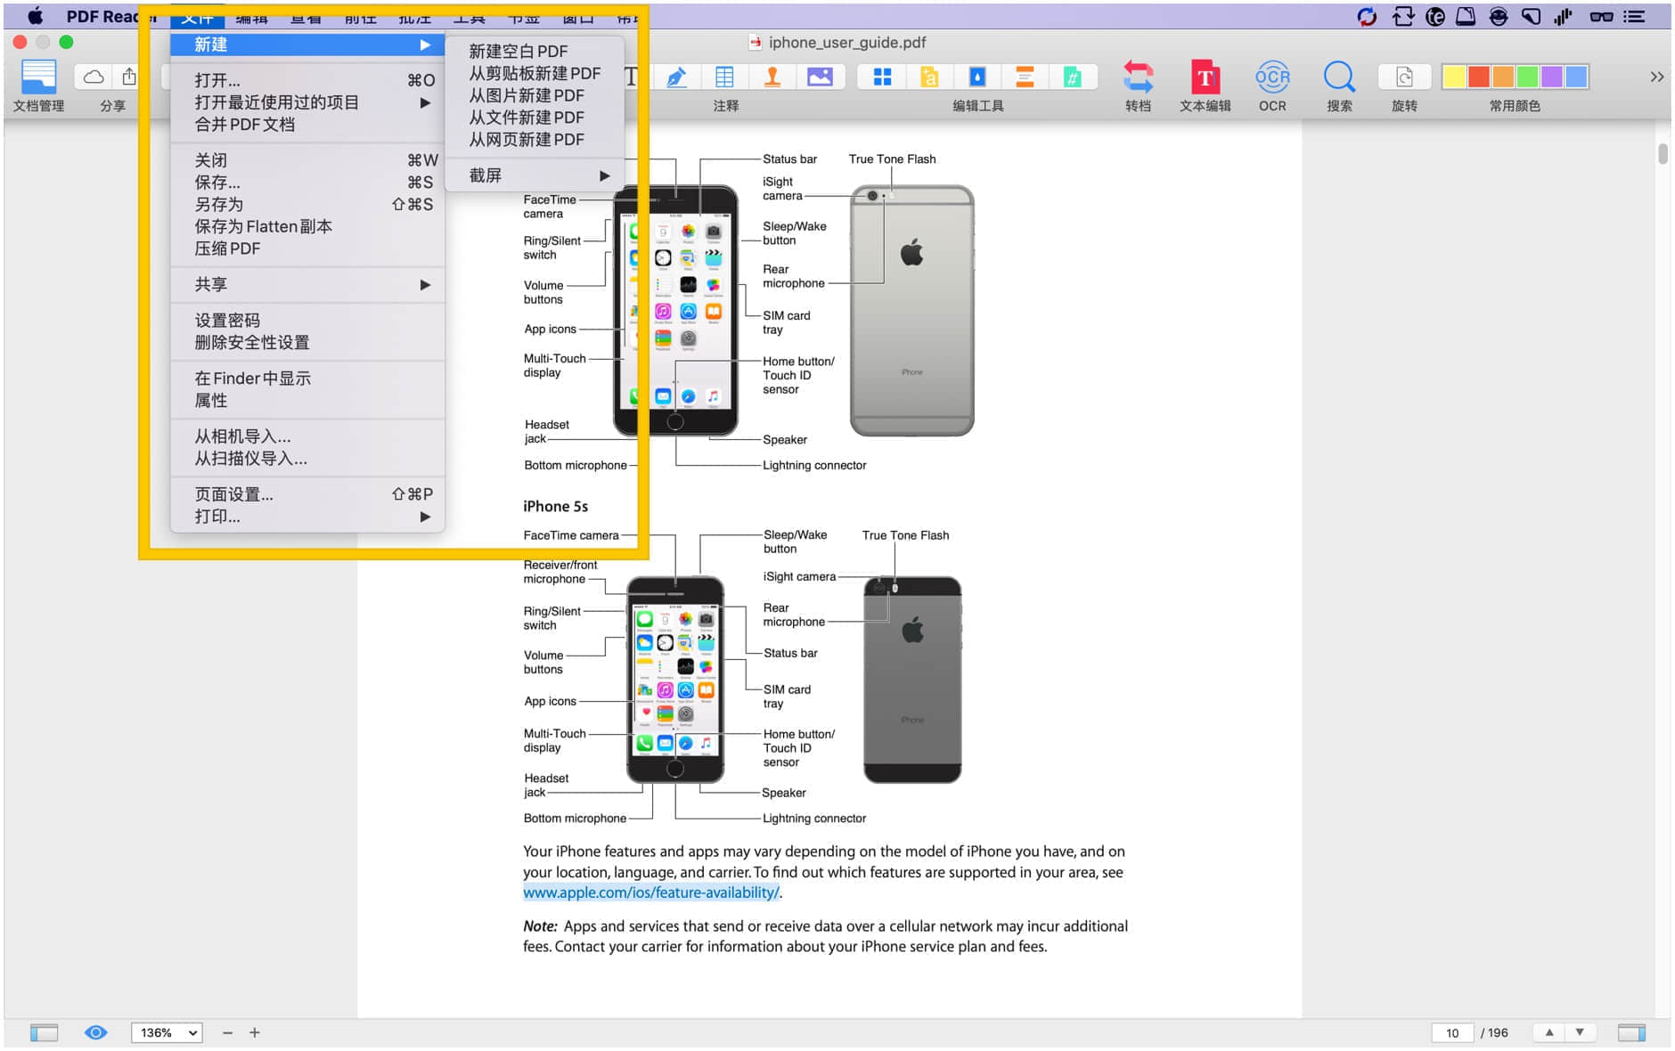This screenshot has width=1675, height=1051.
Task: Select 从扫描仪导入... menu item
Action: [306, 459]
